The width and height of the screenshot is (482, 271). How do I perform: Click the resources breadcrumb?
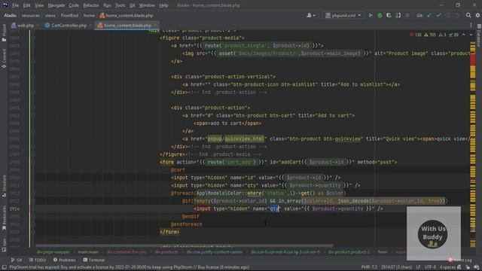(31, 15)
